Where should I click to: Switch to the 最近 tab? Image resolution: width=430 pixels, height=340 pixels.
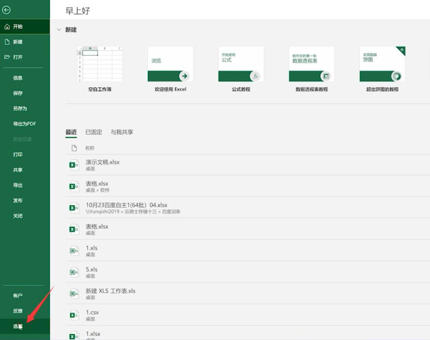71,132
